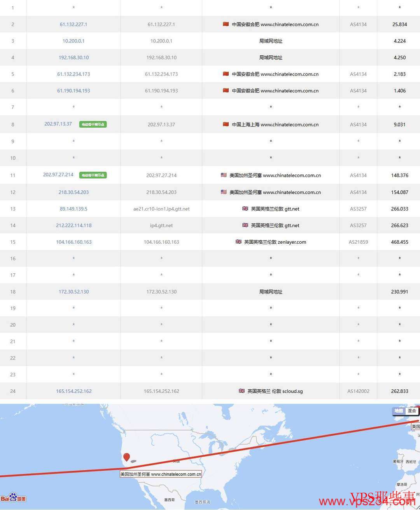Open the blue 165.154.252.162 IP link
420x510 pixels.
click(x=73, y=391)
